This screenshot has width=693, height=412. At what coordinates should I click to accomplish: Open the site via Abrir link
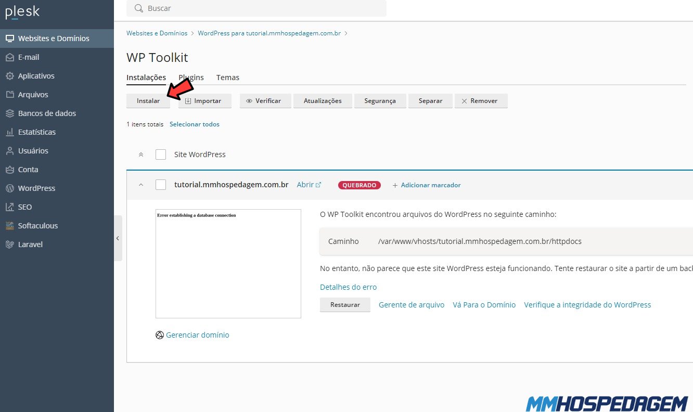(309, 185)
